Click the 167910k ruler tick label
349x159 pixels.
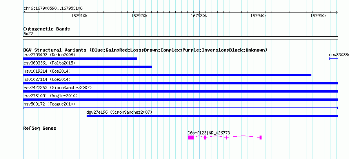pyautogui.click(x=79, y=16)
